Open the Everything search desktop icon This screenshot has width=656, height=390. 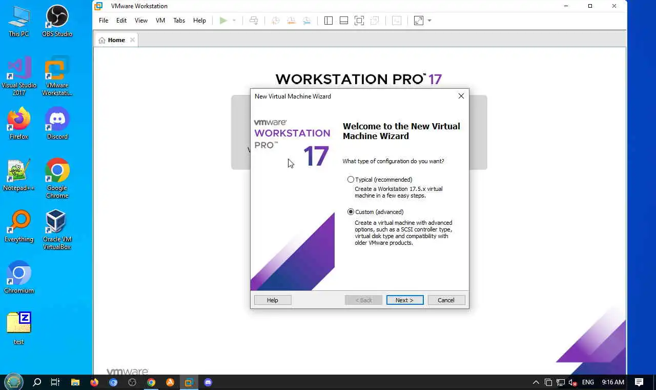point(19,227)
